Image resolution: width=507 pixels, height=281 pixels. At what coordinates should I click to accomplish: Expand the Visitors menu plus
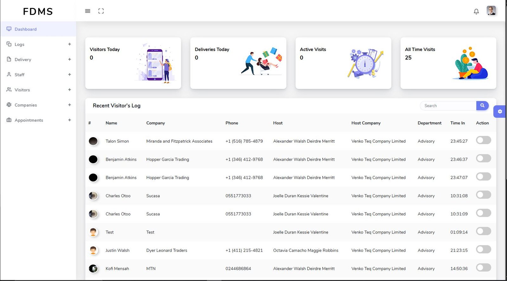tap(69, 90)
